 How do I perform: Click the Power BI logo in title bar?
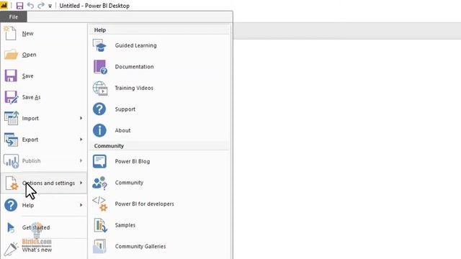4,5
